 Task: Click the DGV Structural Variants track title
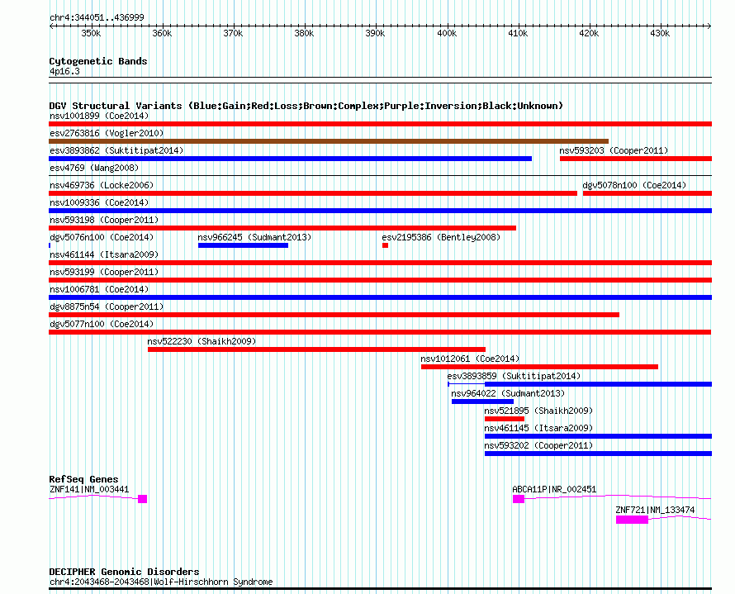pyautogui.click(x=306, y=106)
